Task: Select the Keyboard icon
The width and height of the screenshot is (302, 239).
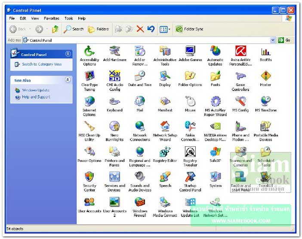Action: click(114, 101)
